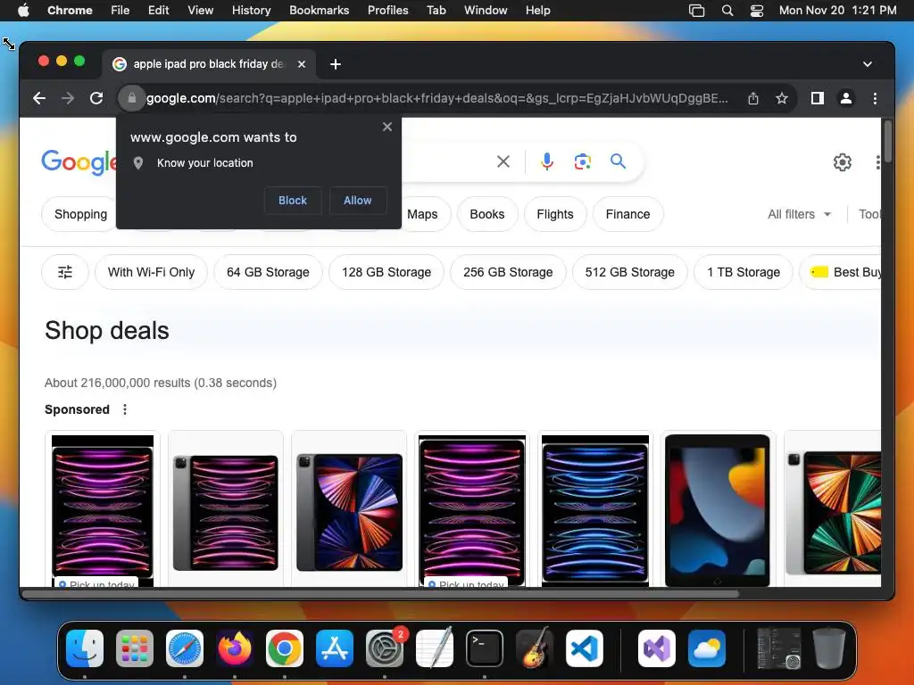Screen dimensions: 914x685
Task: Open the History menu
Action: pos(251,11)
